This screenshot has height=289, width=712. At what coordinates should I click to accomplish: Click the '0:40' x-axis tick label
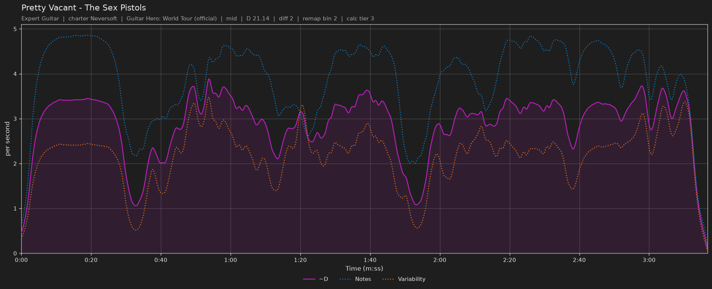click(x=161, y=260)
